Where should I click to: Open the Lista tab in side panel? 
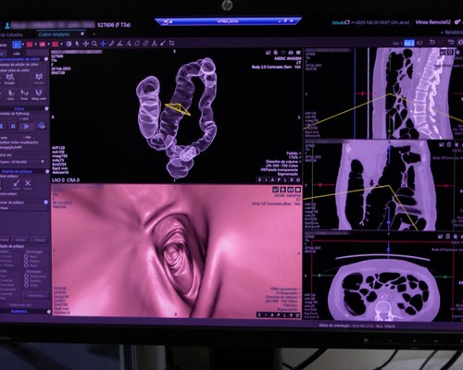(x=17, y=54)
